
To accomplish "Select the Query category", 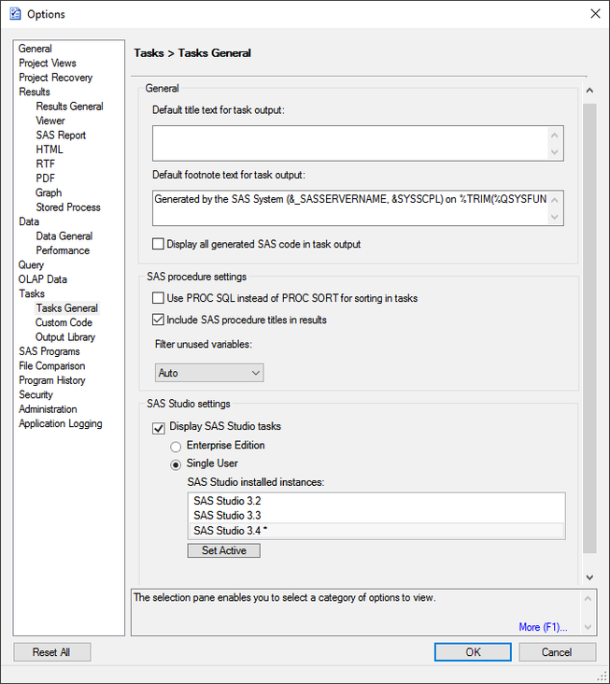I will [x=31, y=264].
